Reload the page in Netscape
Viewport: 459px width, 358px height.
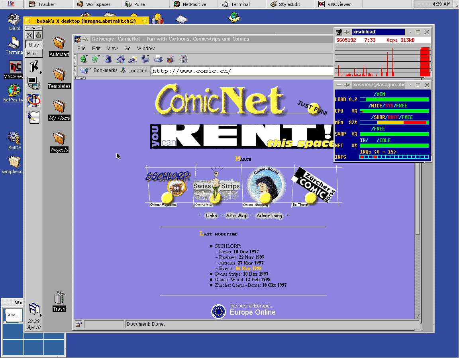point(108,59)
